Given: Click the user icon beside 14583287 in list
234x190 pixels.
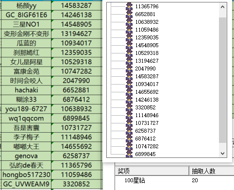Looking at the screenshot, I should (x=129, y=76).
